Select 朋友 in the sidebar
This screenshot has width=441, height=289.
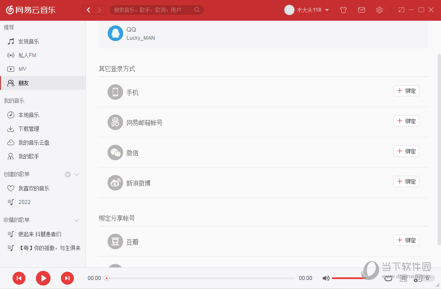point(43,83)
